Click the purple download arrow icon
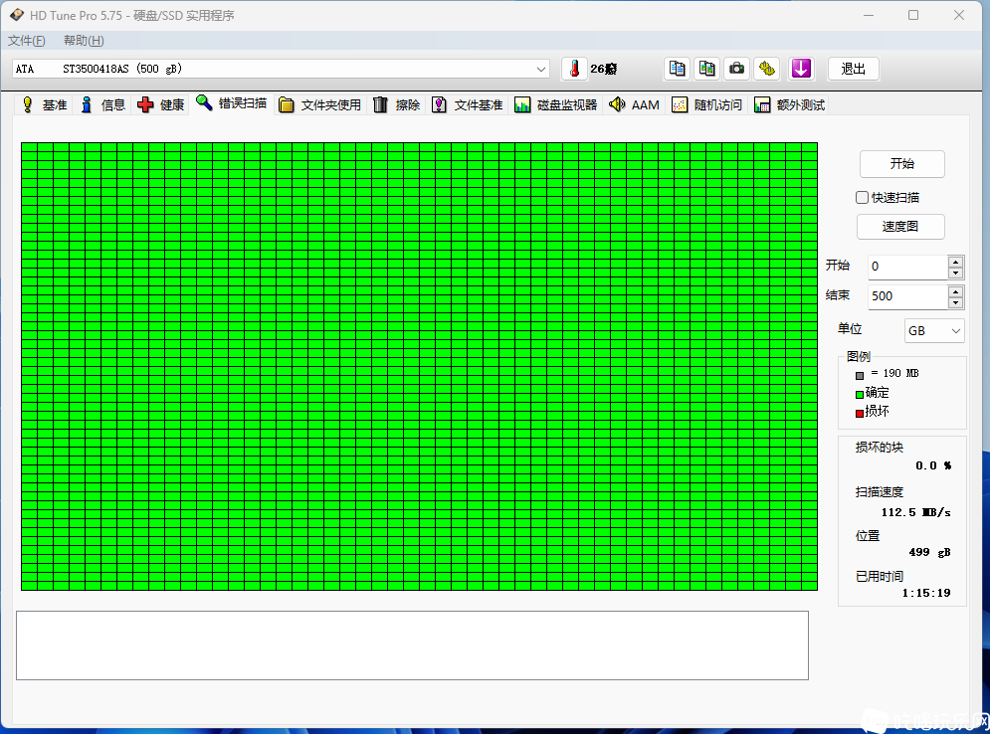The image size is (990, 734). tap(801, 69)
